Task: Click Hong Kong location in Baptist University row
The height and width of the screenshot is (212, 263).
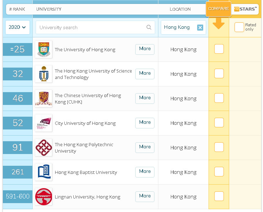Action: coord(183,172)
